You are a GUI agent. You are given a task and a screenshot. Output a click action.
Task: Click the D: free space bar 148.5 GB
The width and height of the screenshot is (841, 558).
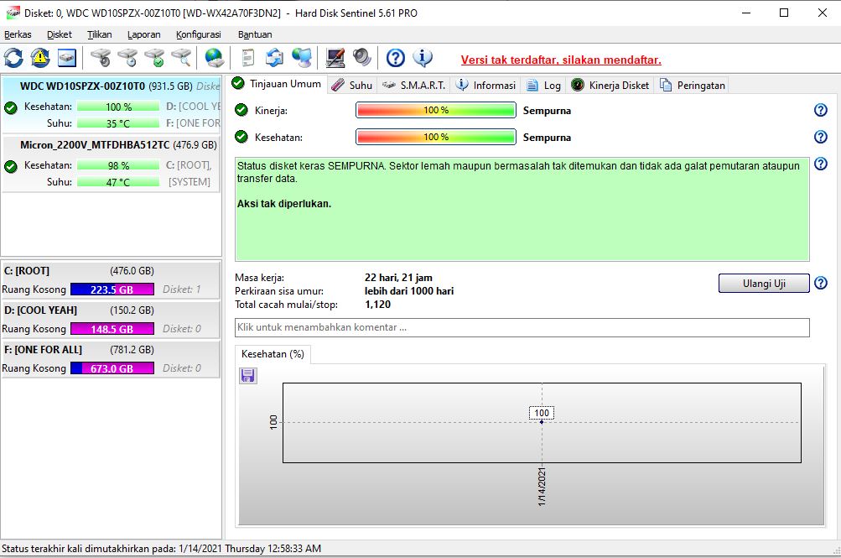[x=112, y=329]
